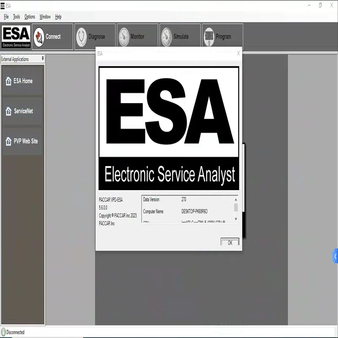Select the Computer Name row label
Screen dimensions: 338x338
click(x=153, y=212)
